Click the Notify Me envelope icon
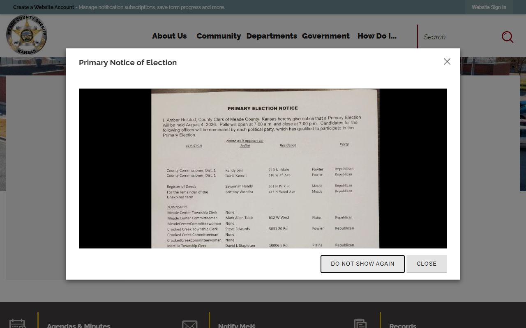 pos(190,324)
